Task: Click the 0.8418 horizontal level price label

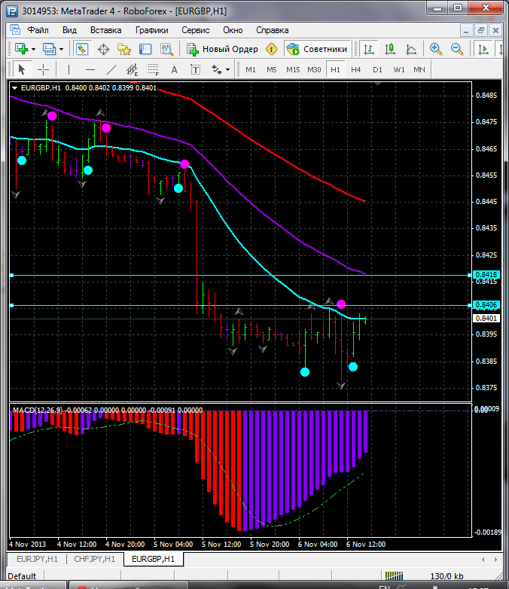Action: click(x=486, y=275)
